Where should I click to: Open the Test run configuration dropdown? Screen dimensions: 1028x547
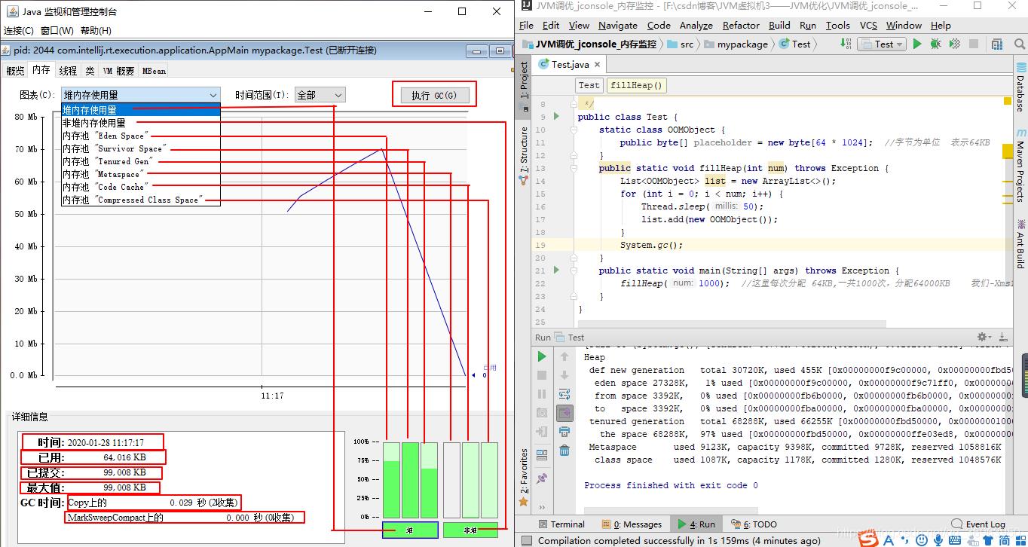click(882, 44)
